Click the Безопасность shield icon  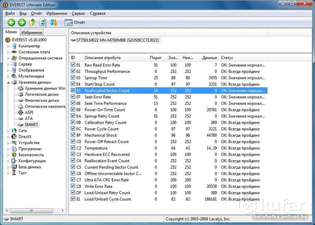click(14, 155)
